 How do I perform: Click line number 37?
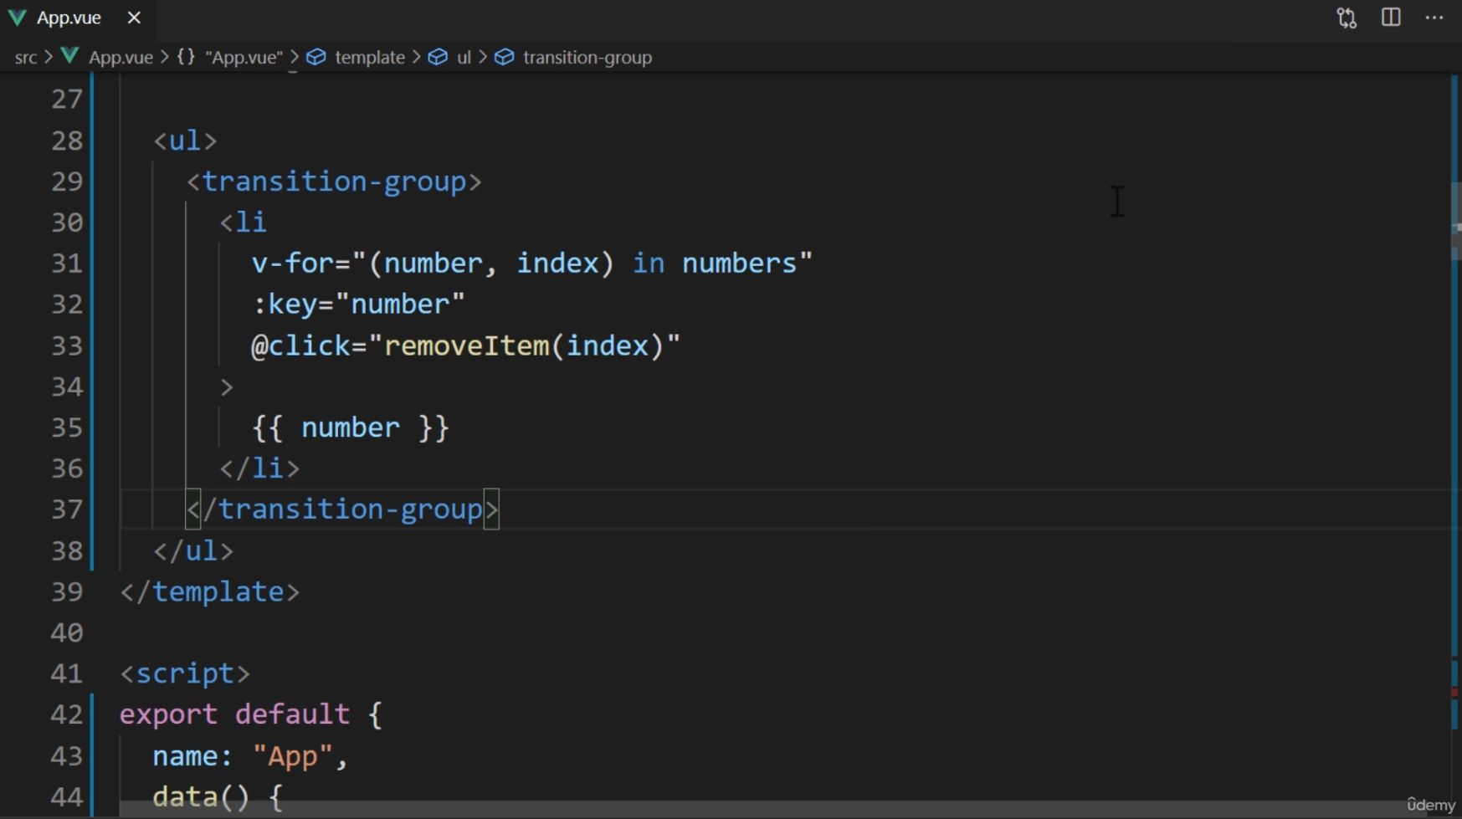pos(67,509)
